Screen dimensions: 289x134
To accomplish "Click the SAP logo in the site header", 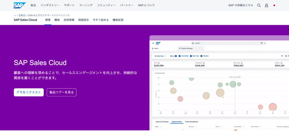I will pyautogui.click(x=20, y=5).
